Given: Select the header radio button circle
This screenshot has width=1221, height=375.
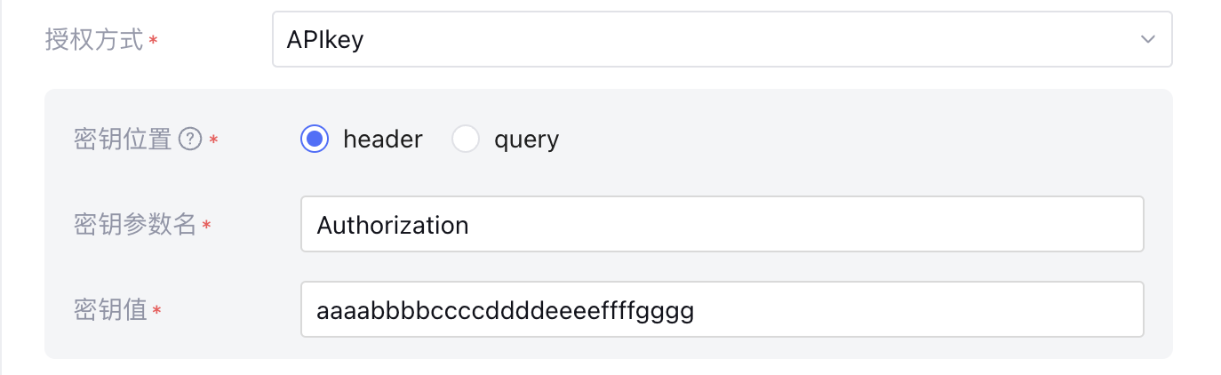Looking at the screenshot, I should pyautogui.click(x=315, y=140).
